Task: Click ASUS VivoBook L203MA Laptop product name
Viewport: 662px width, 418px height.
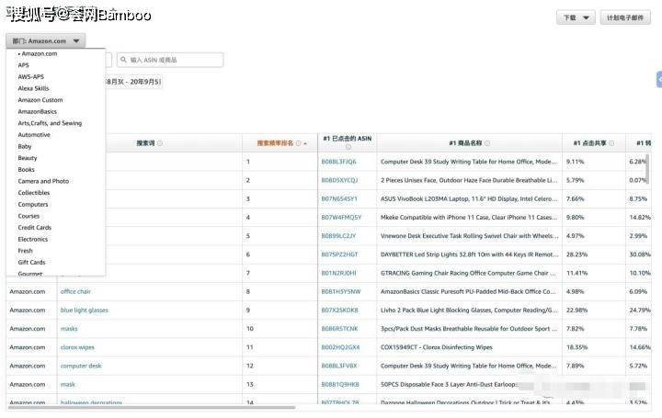Action: click(x=469, y=198)
